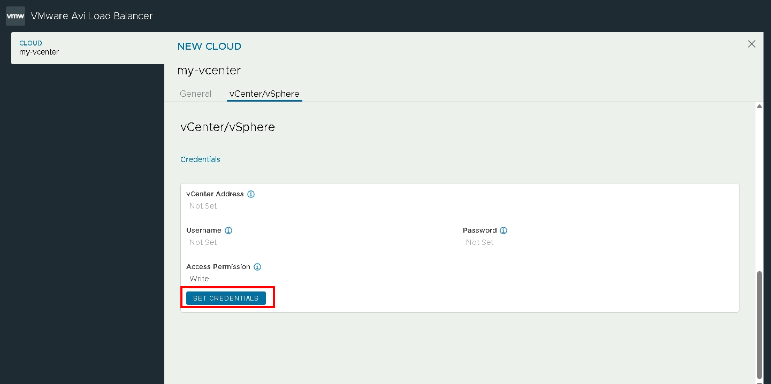Click the Credentials section link

coord(200,159)
